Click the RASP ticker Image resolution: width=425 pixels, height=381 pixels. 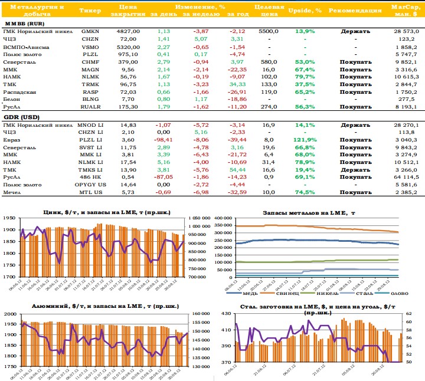(x=90, y=92)
